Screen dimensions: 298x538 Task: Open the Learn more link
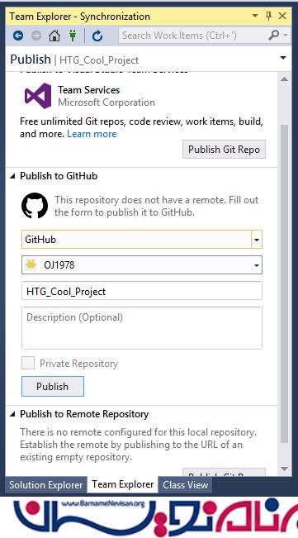[x=92, y=134]
